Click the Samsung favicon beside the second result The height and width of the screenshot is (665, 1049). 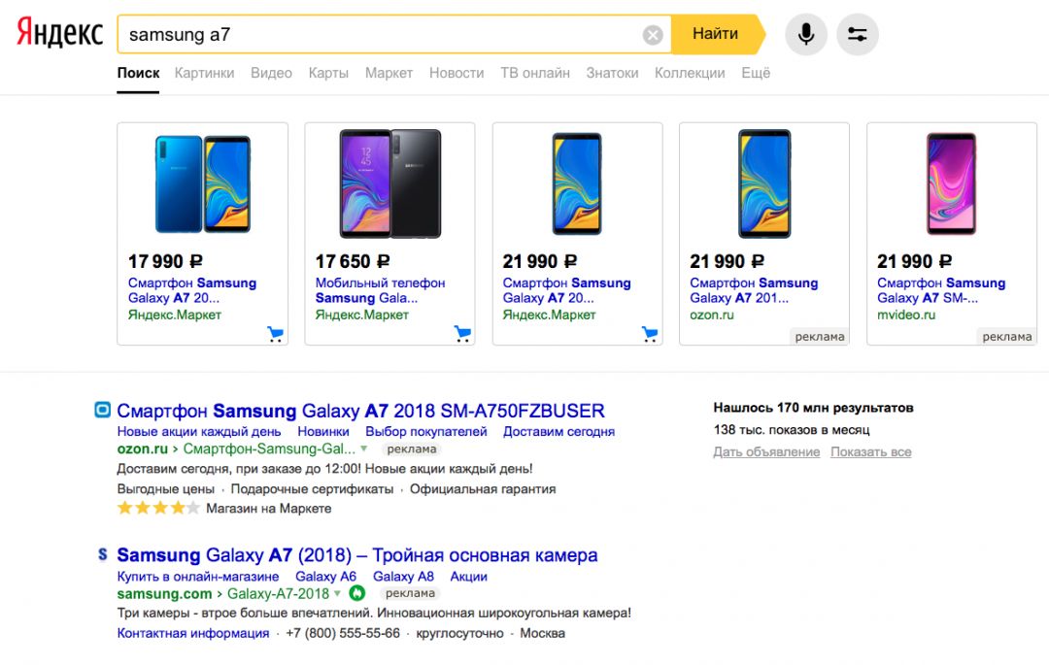coord(103,555)
